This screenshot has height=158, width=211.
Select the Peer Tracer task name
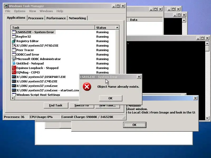pyautogui.click(x=25, y=50)
